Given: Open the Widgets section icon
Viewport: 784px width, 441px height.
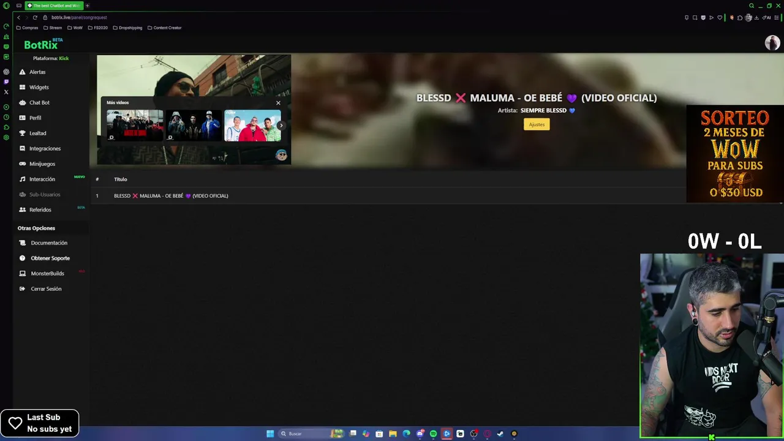Looking at the screenshot, I should click(23, 87).
